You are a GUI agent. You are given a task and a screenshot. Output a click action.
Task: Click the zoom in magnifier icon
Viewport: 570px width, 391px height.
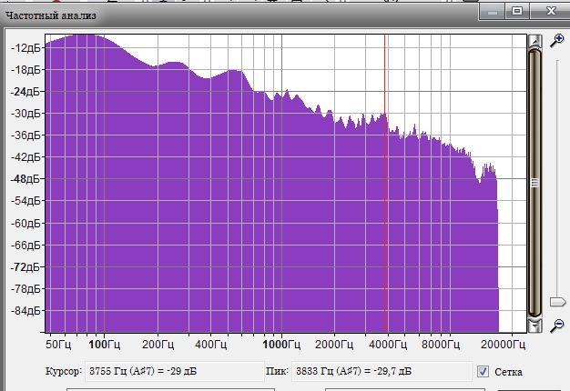(x=557, y=40)
